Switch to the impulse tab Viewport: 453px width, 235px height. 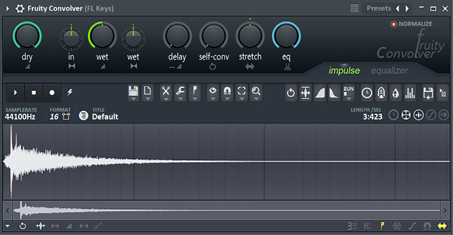point(344,70)
